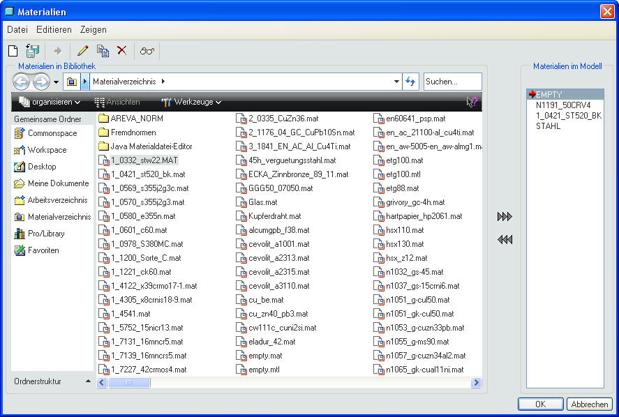Open navigation history dropdown beside the forward arrow

pyautogui.click(x=56, y=82)
